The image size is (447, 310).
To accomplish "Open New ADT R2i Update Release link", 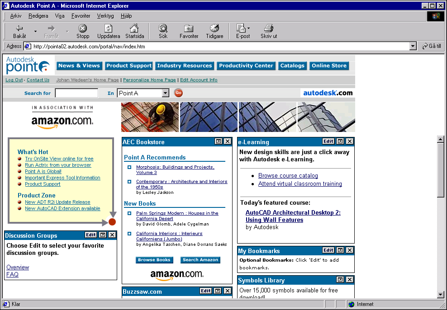I will pyautogui.click(x=57, y=202).
